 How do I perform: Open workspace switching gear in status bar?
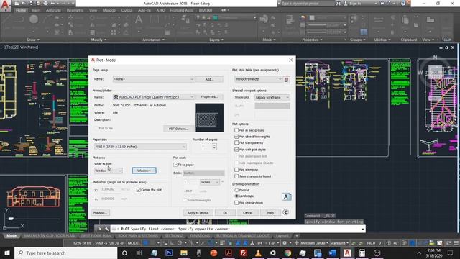point(285,243)
